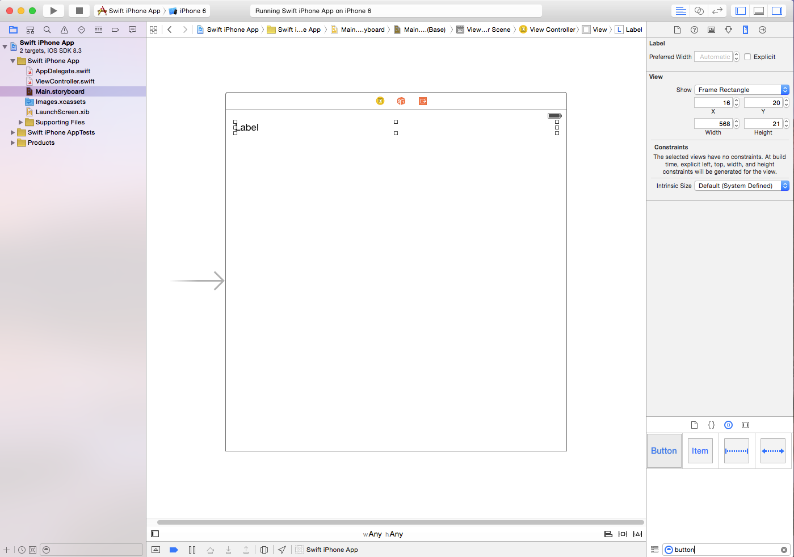This screenshot has height=557, width=794.
Task: Show the Standard editor
Action: click(x=680, y=11)
